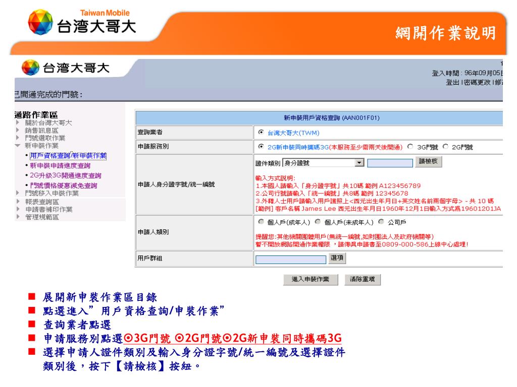
Task: Open the 證件類別 dropdown showing 身分證號
Action: coord(324,163)
